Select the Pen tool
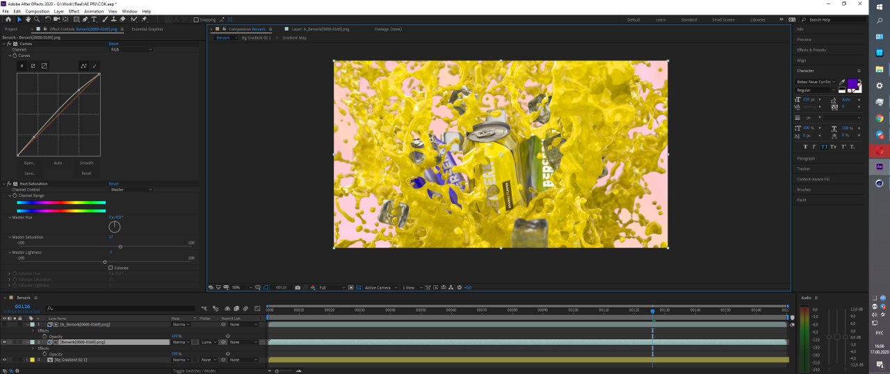The width and height of the screenshot is (890, 374). point(86,19)
